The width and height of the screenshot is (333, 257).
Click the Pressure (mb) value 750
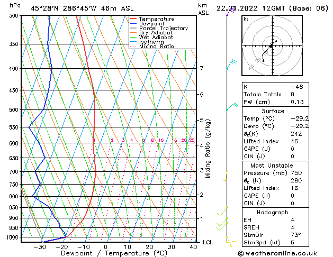(x=296, y=173)
